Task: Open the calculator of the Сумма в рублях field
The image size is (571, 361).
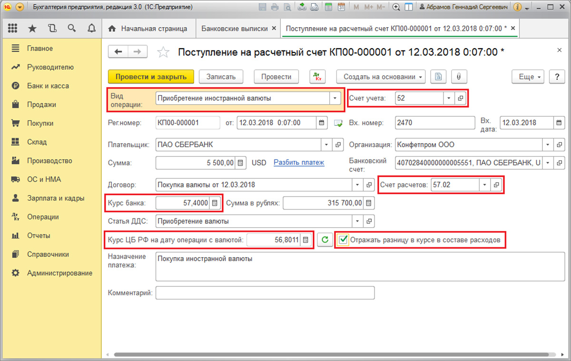Action: 368,203
